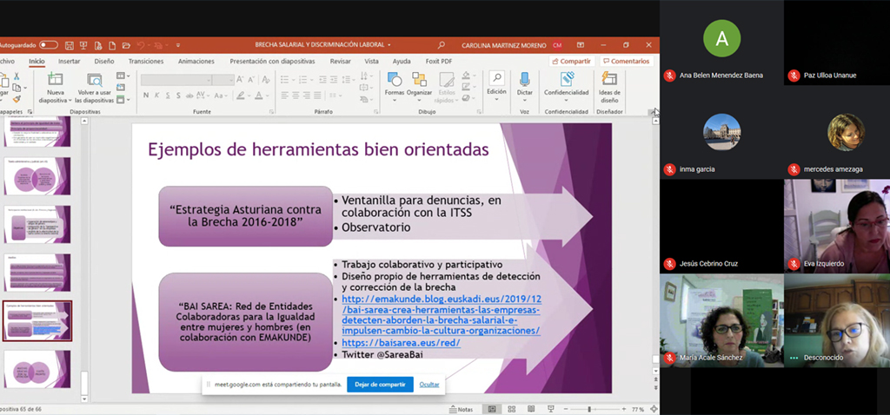Open the font name combo box
890x415 pixels.
[x=176, y=79]
